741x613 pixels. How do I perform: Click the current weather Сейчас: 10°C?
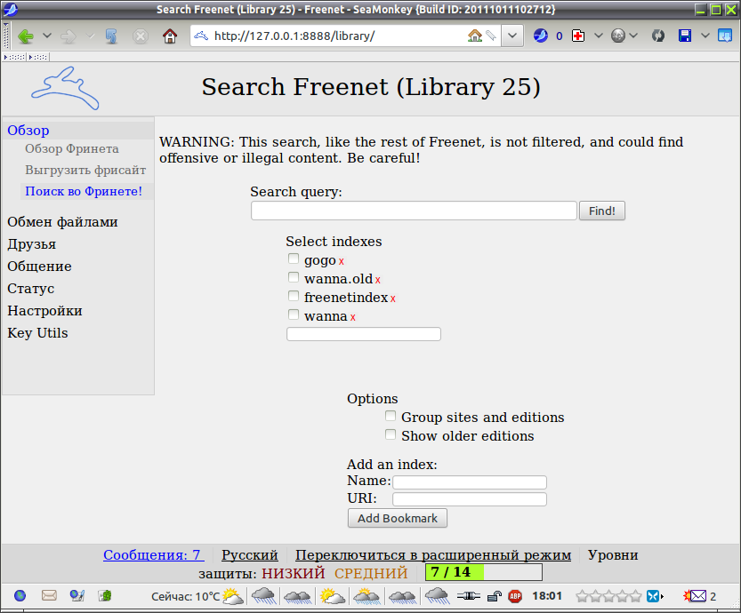click(197, 596)
